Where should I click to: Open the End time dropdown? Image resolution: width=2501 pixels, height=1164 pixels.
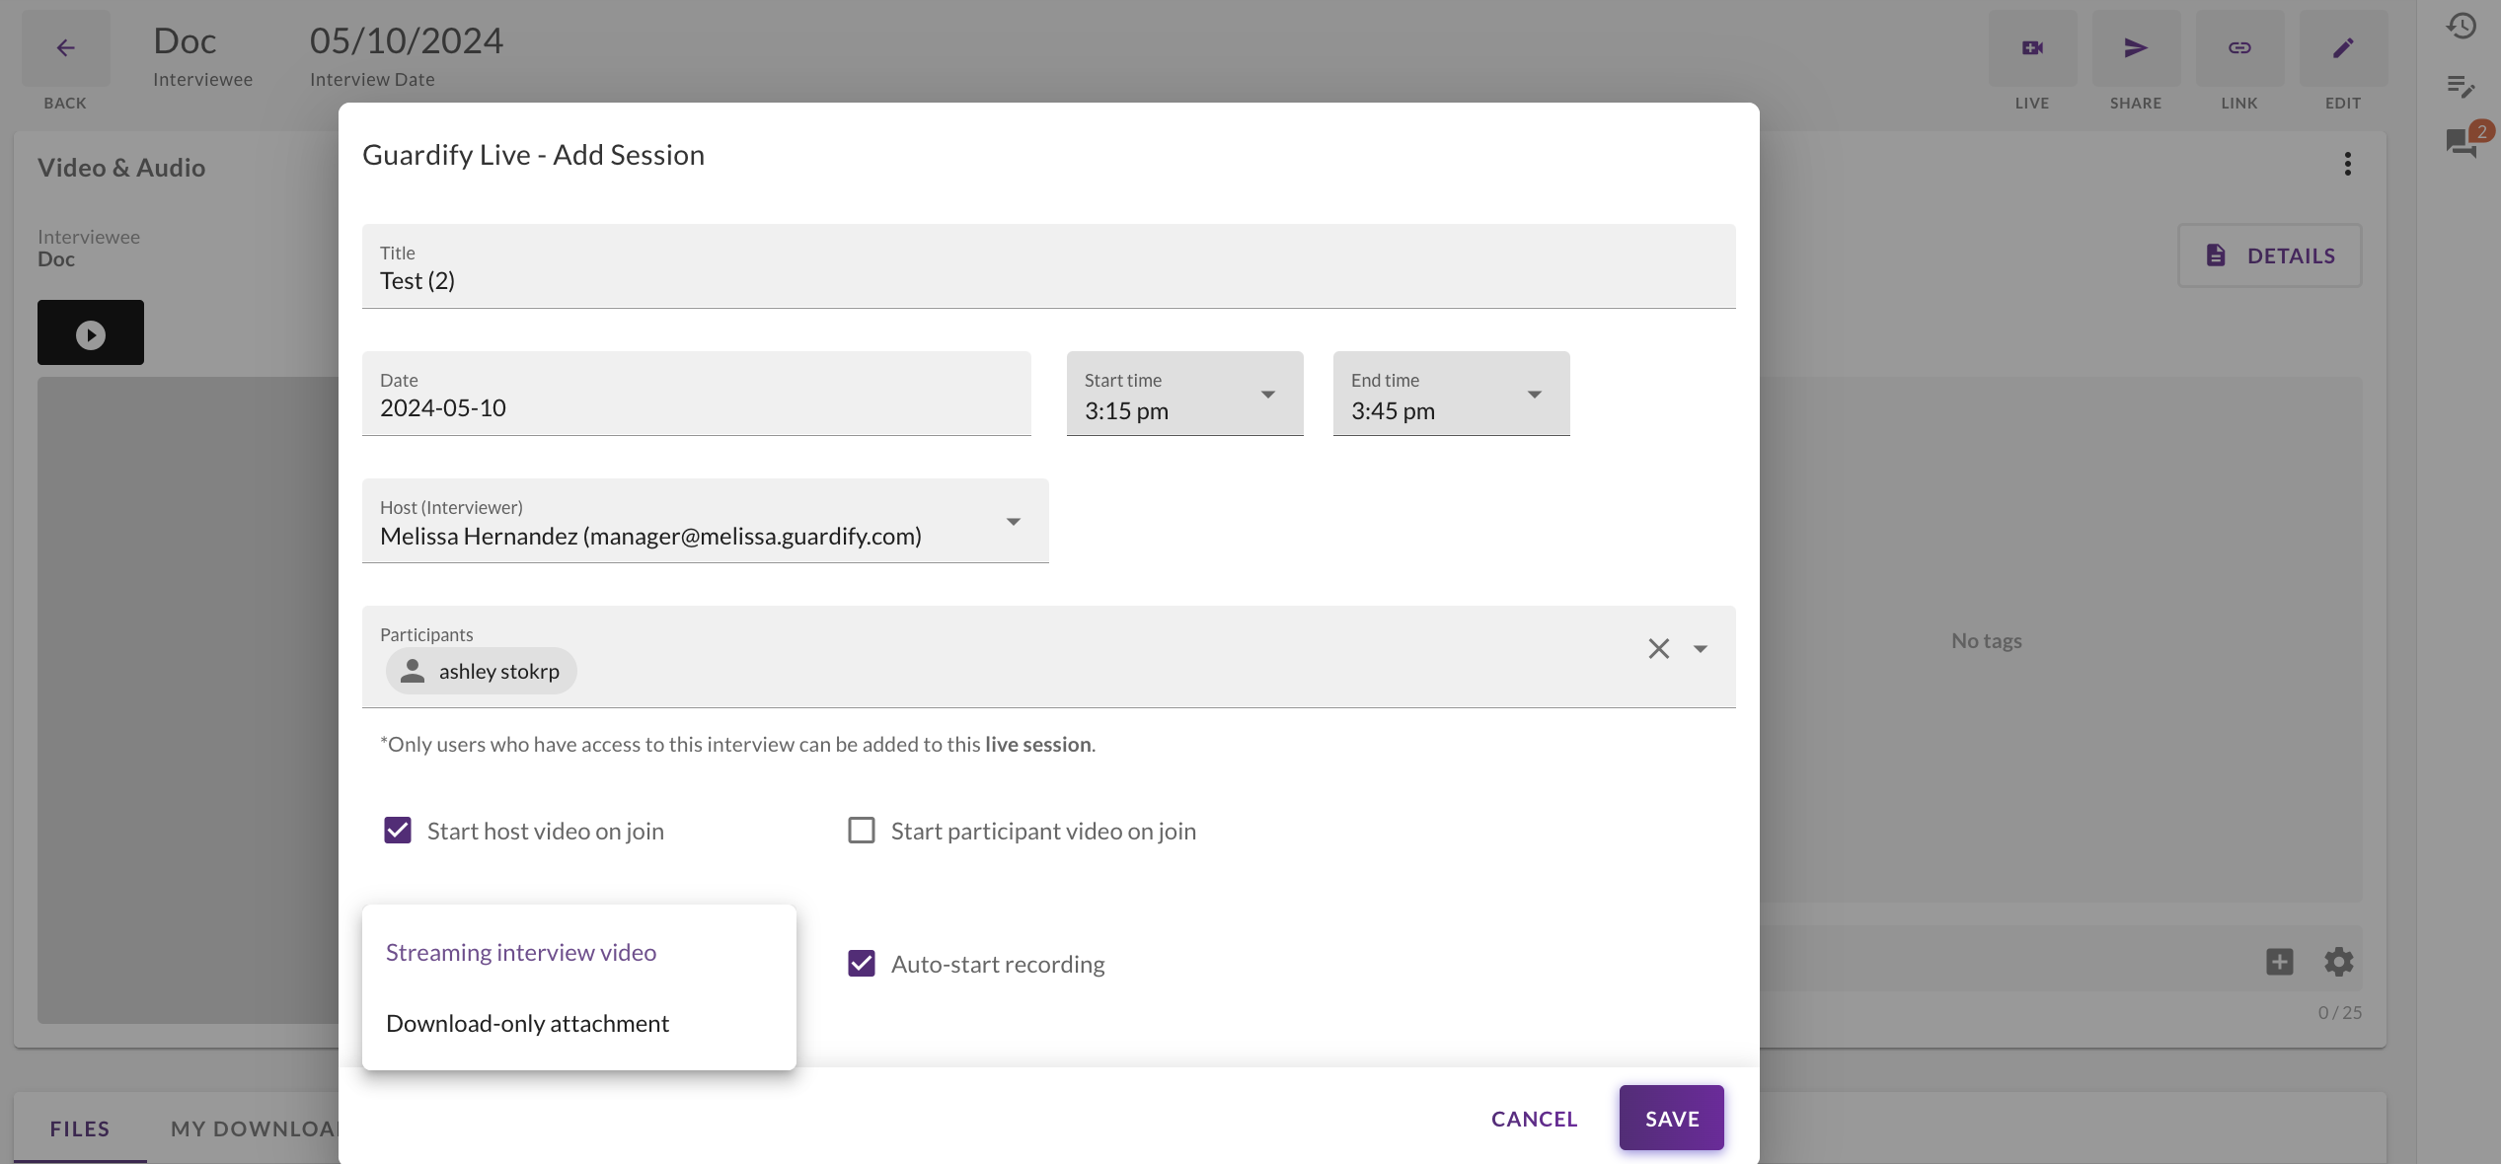[1451, 395]
